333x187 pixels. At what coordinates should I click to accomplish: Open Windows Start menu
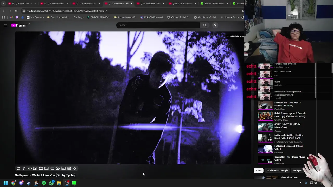pos(5,183)
